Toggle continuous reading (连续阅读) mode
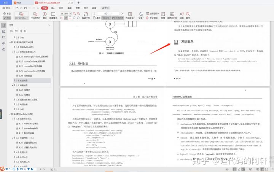 click(x=118, y=18)
